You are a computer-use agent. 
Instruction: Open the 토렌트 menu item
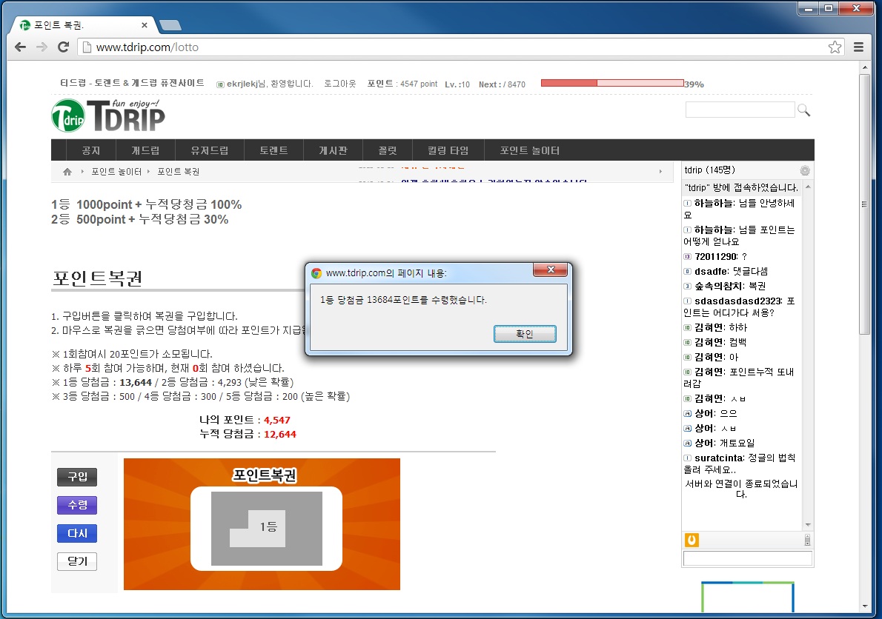273,150
